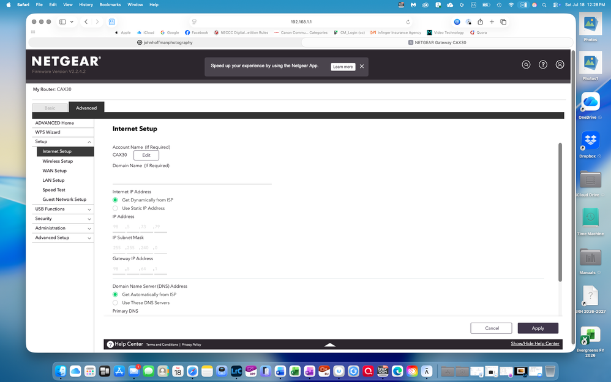Open App Store from the Dock
611x382 pixels.
point(119,371)
